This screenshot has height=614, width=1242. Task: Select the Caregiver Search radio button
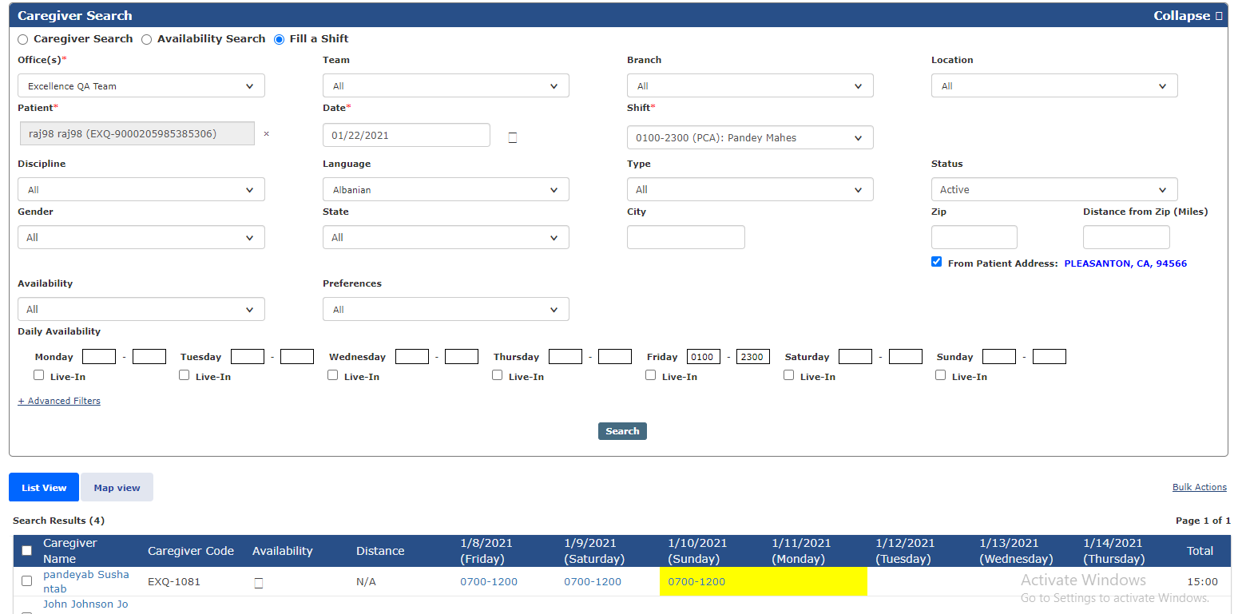click(22, 39)
